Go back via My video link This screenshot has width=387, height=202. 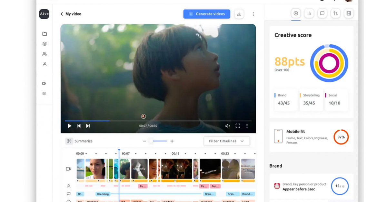click(71, 14)
